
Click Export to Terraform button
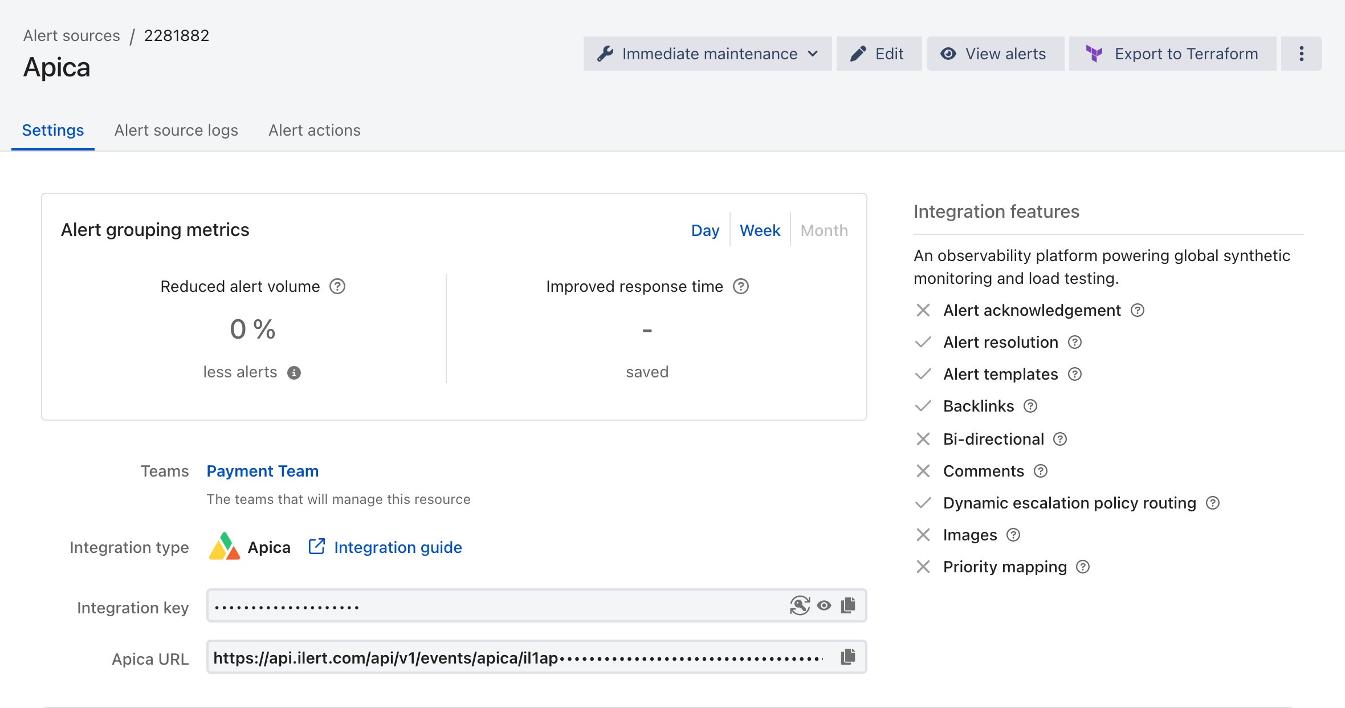pyautogui.click(x=1172, y=54)
